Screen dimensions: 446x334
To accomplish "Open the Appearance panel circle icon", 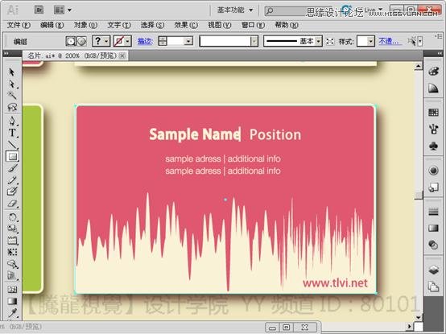I will [x=433, y=171].
